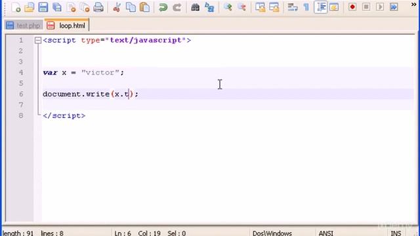The image size is (420, 236).
Task: Toggle synchronized horizontal scrolling icon
Action: 274,7
